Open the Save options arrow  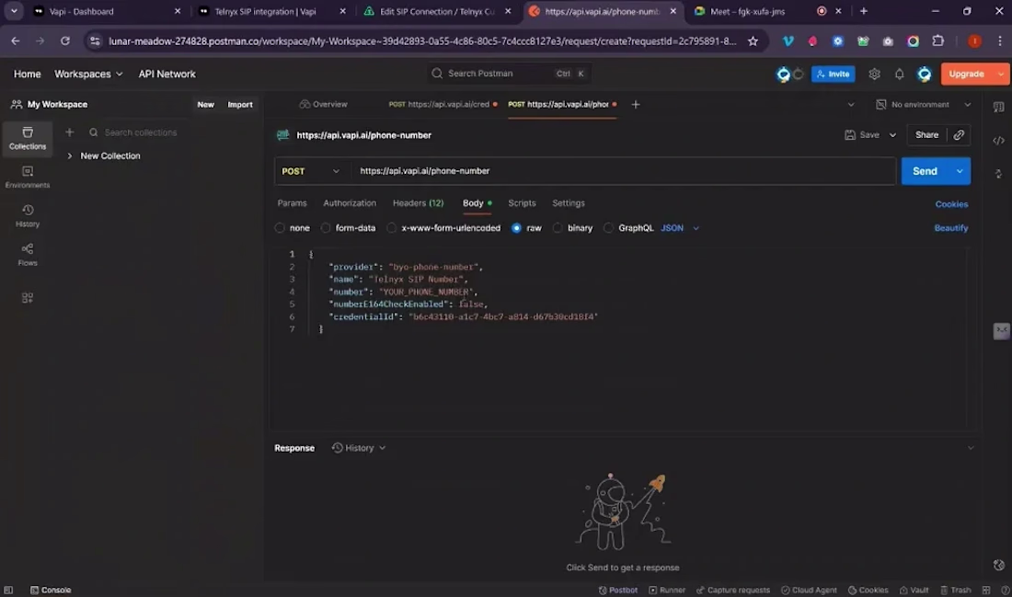[892, 135]
